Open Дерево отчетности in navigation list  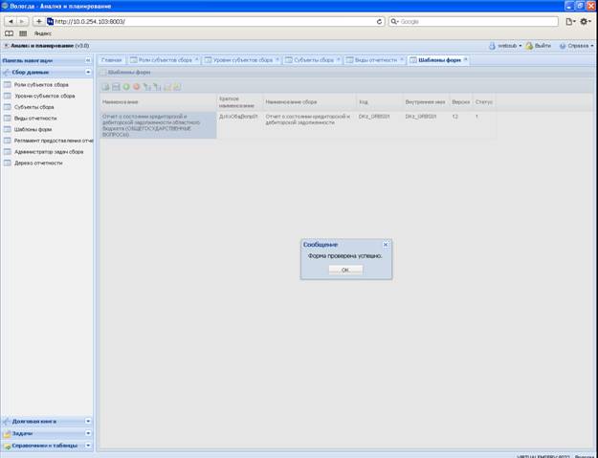pyautogui.click(x=38, y=164)
